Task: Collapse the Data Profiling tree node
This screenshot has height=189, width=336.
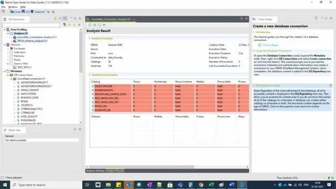Action: [5, 30]
